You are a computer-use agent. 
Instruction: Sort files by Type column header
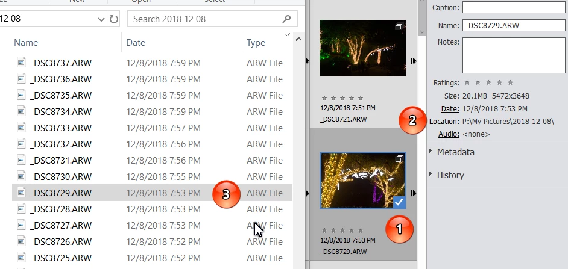point(256,43)
